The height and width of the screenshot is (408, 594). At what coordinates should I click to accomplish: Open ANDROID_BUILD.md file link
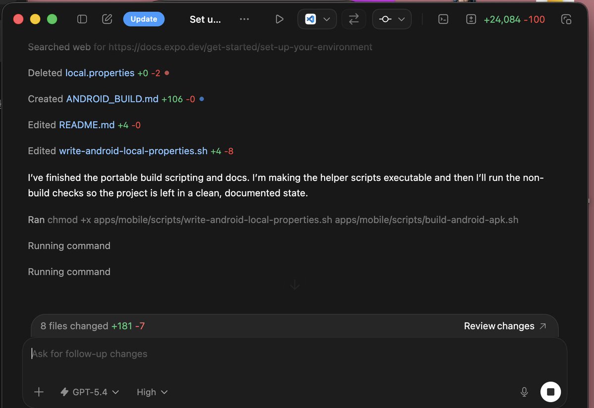coord(112,99)
